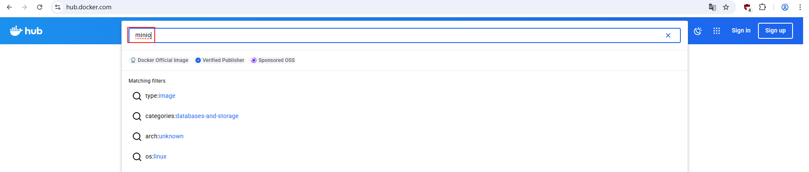Reload the page in browser
The width and height of the screenshot is (809, 172).
click(40, 7)
